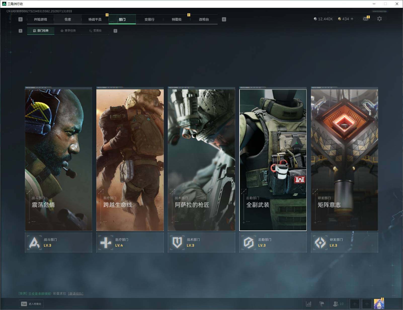Open the flags icon in bottom bar
The image size is (403, 310).
(322, 304)
